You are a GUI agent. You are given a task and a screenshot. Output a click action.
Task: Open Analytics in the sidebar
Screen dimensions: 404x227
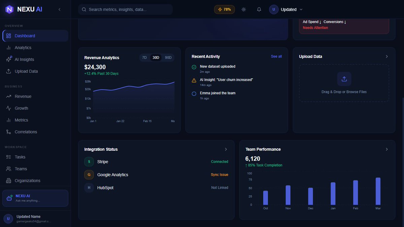click(35, 48)
